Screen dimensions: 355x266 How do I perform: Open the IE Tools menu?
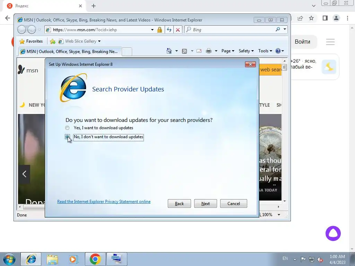[x=265, y=51]
